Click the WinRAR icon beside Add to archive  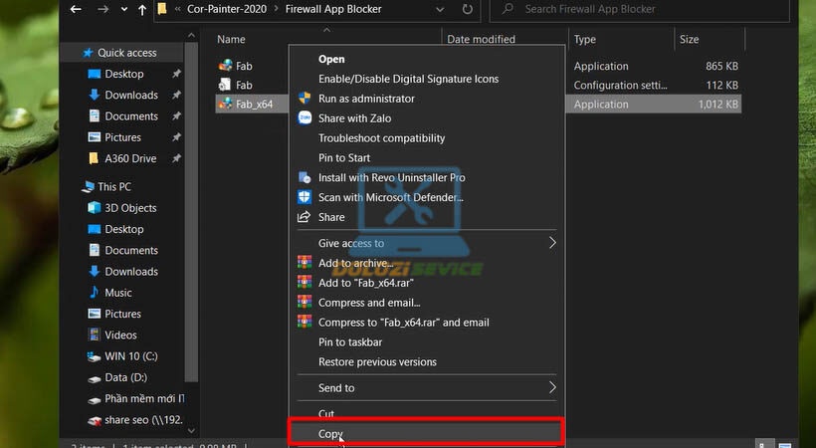(305, 263)
